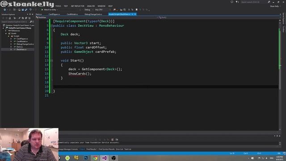Pin the Solution Explorer panel

pyautogui.click(x=30, y=14)
